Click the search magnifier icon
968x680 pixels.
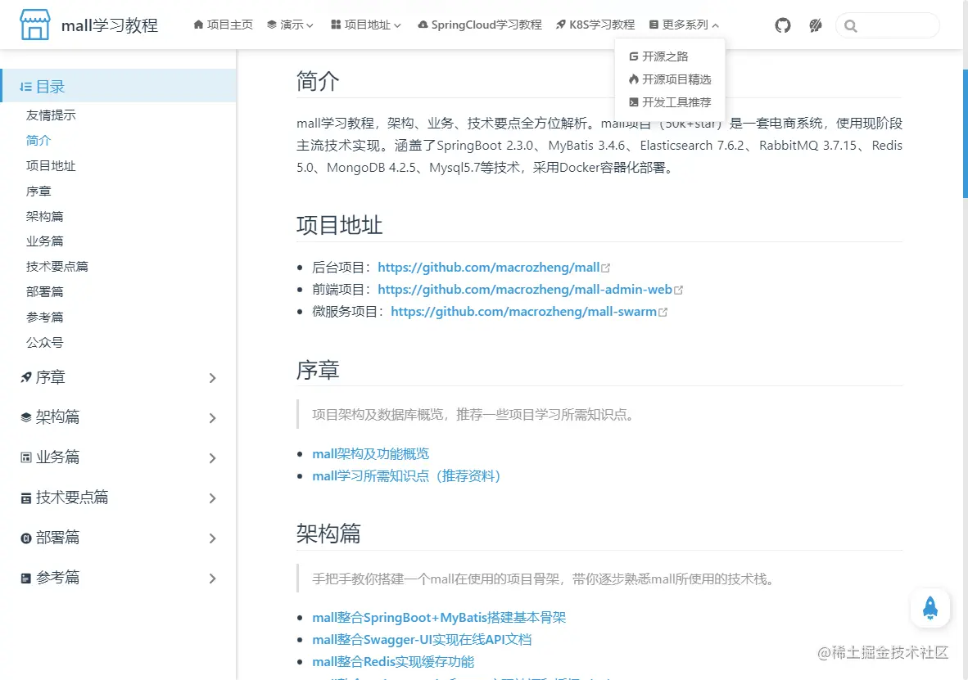click(x=851, y=26)
